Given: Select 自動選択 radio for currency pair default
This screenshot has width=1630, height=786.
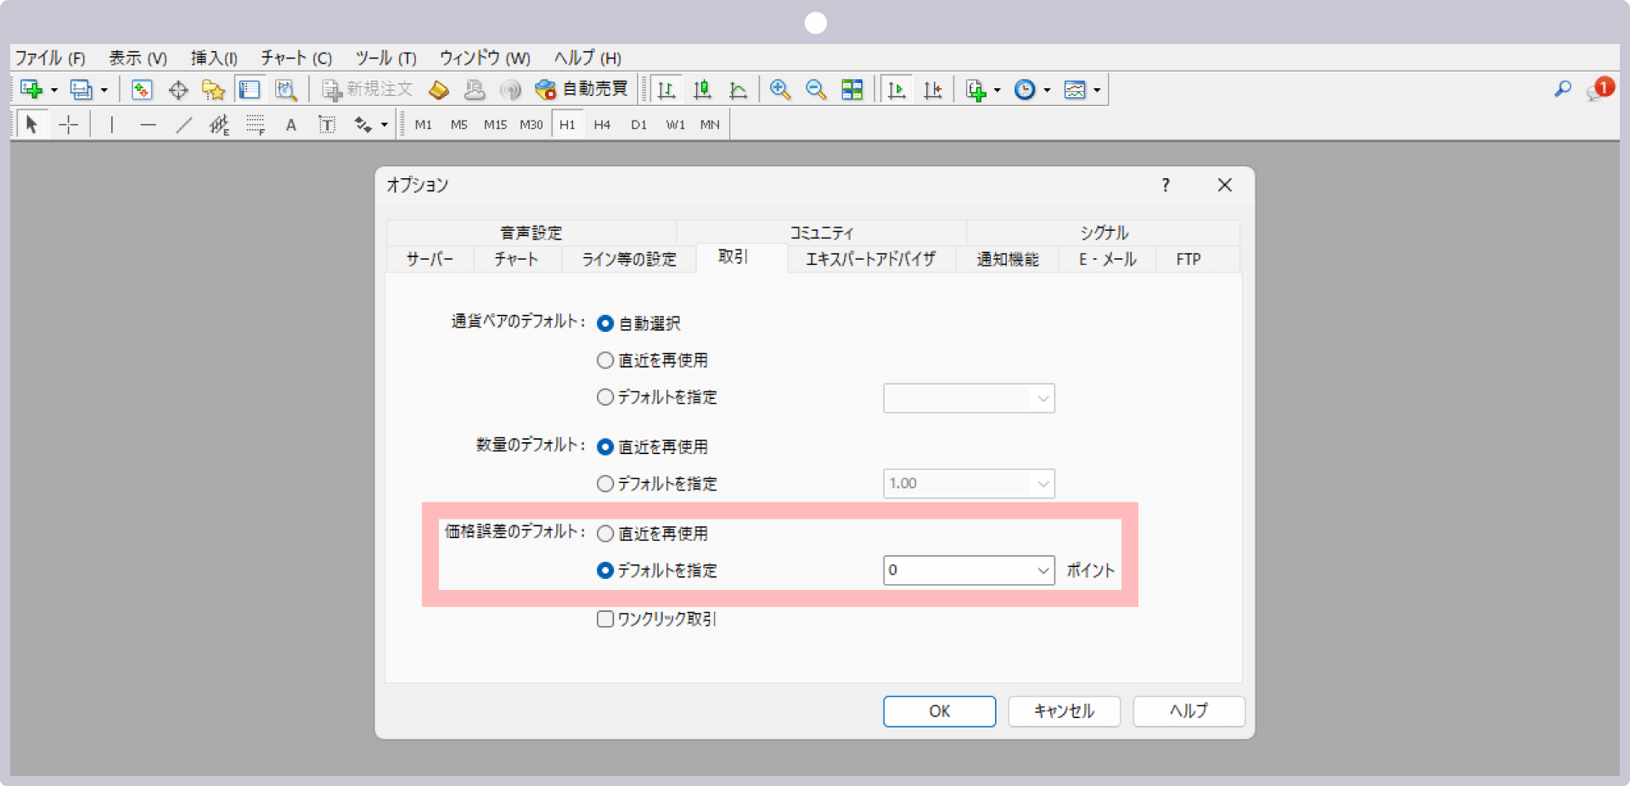Looking at the screenshot, I should 638,323.
